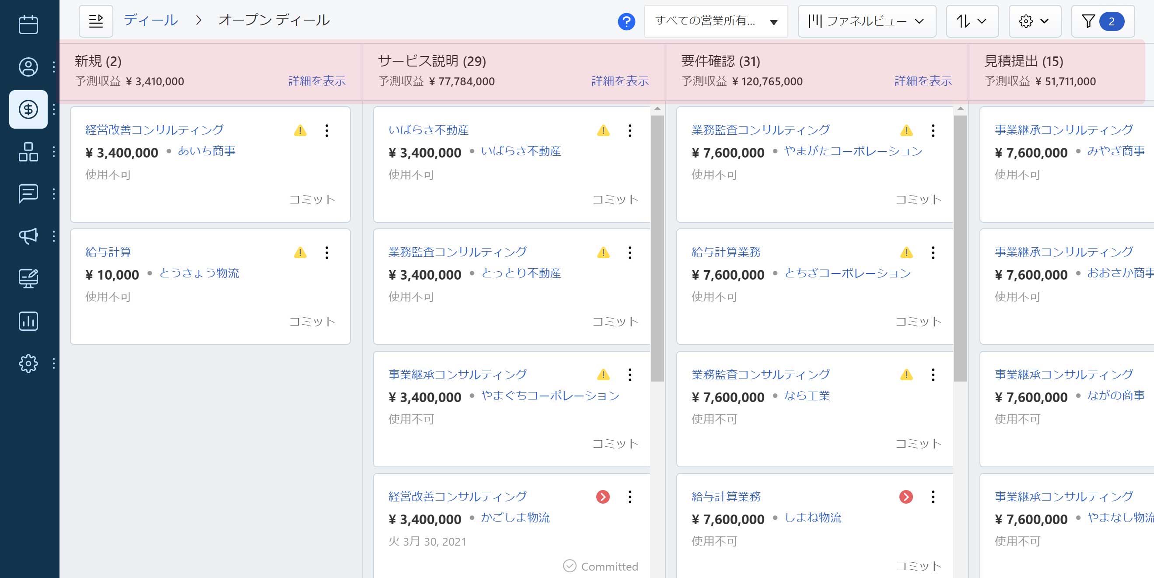Image resolution: width=1154 pixels, height=578 pixels.
Task: Click the 要件確認 column scrollbar thumb
Action: [961, 248]
